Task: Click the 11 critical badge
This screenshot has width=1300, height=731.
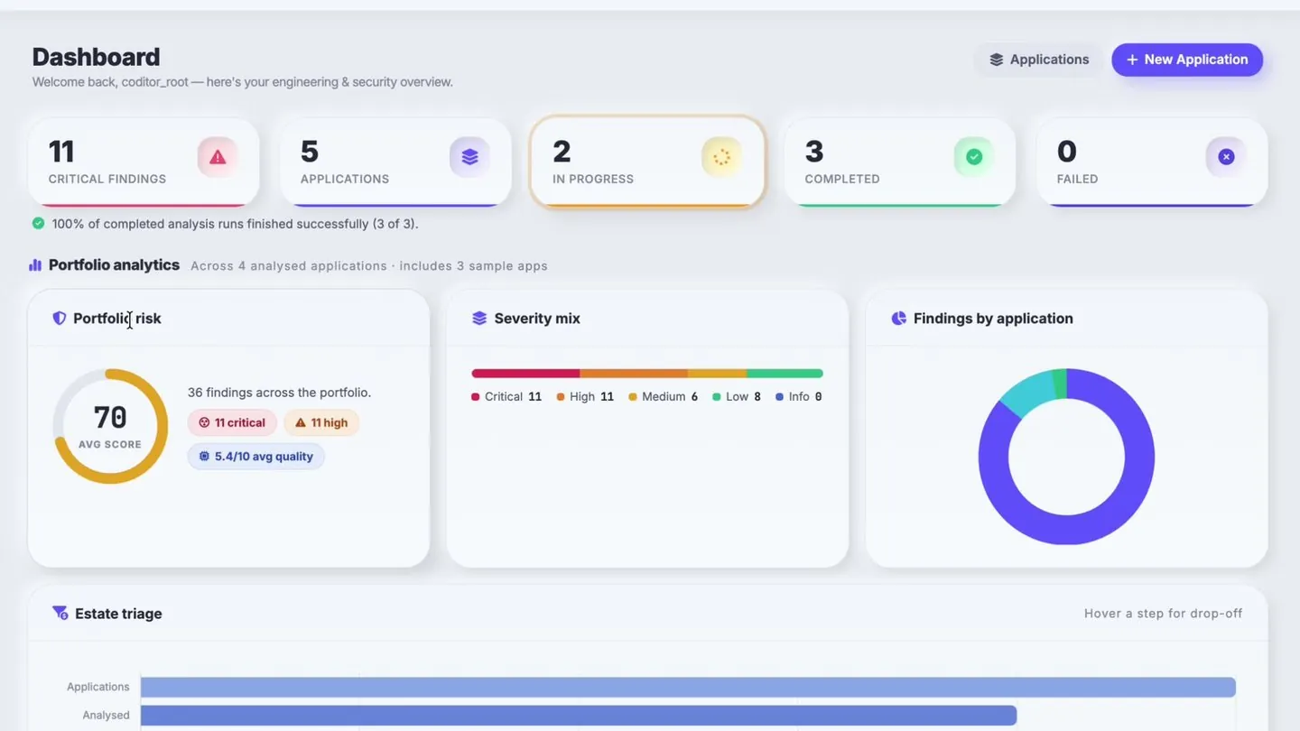Action: pyautogui.click(x=232, y=422)
